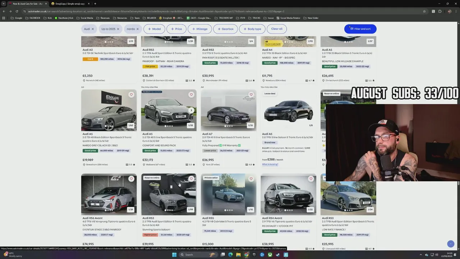
Task: Open Google Chrome from the taskbar
Action: (246, 255)
